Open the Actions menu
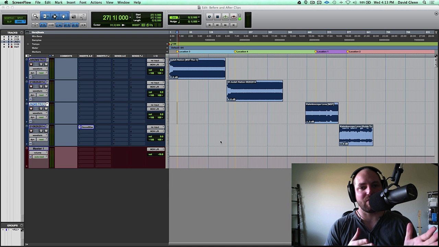Viewport: 439px width, 247px height. (96, 2)
